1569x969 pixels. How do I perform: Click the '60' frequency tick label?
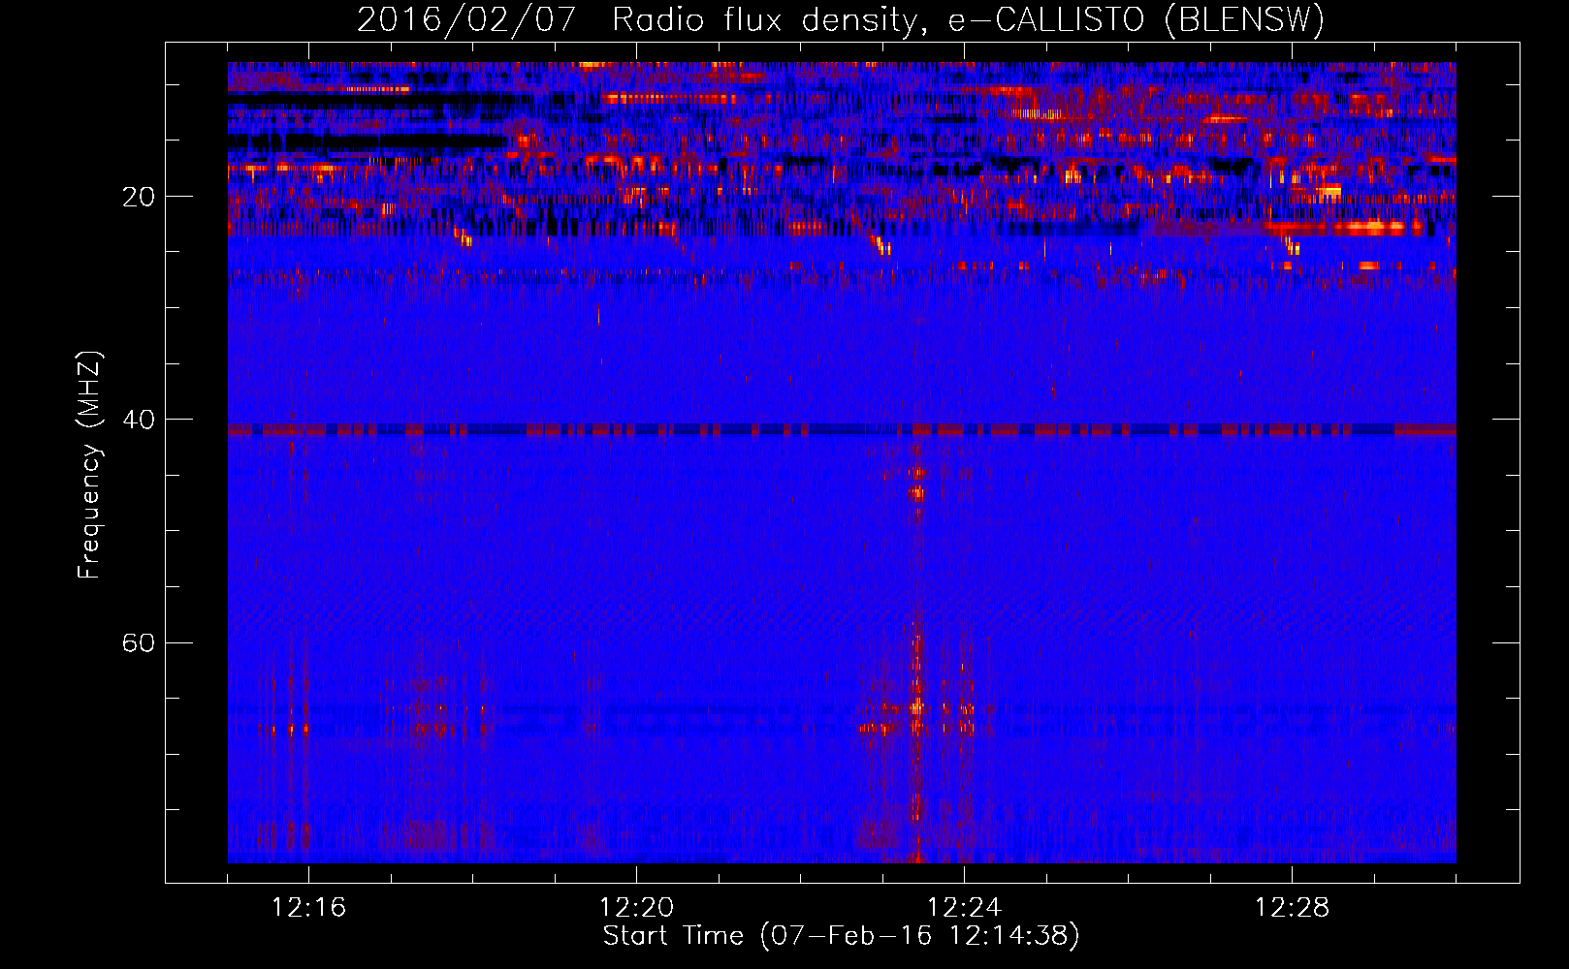point(139,642)
